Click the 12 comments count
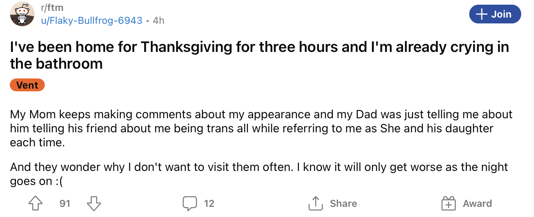534x217 pixels. pyautogui.click(x=209, y=203)
